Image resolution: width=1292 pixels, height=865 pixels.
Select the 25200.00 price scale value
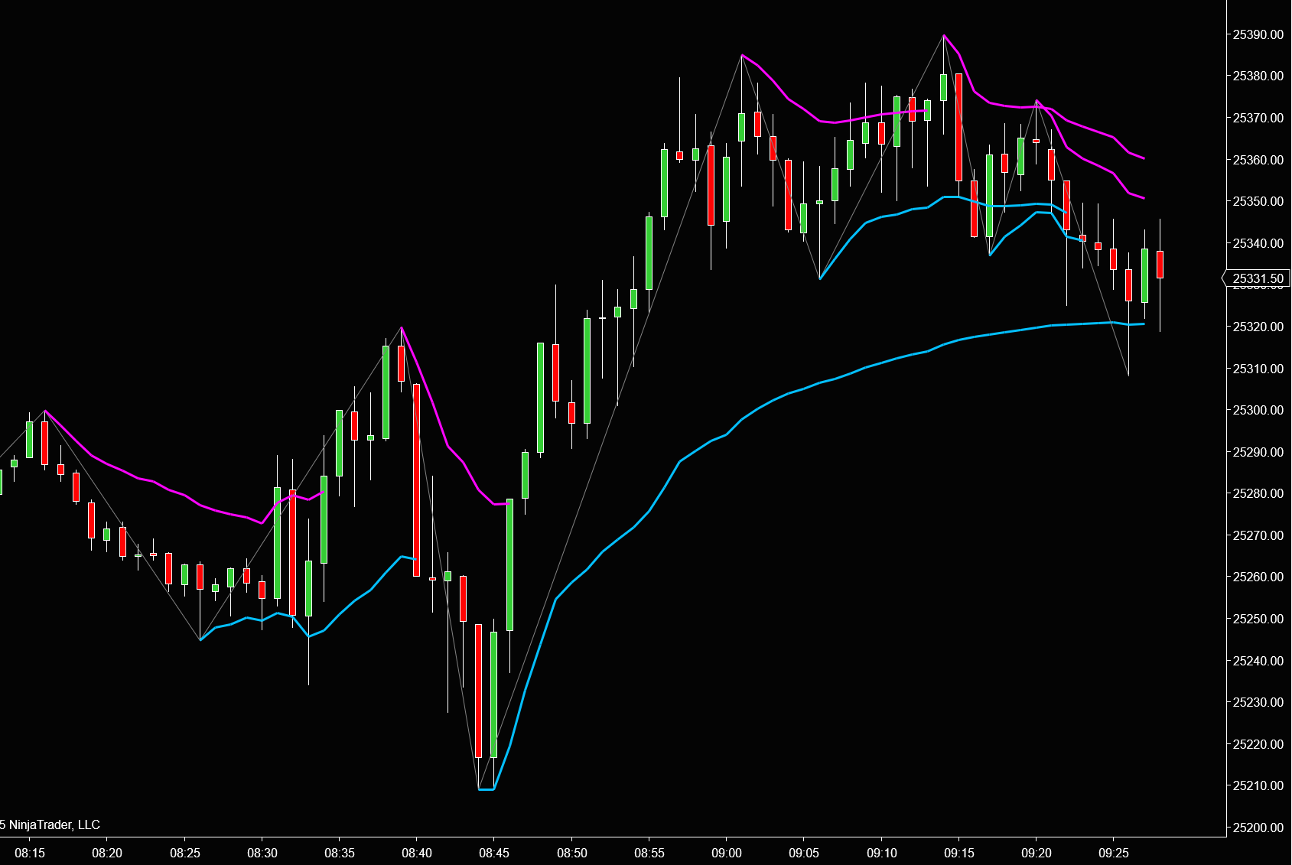1258,828
